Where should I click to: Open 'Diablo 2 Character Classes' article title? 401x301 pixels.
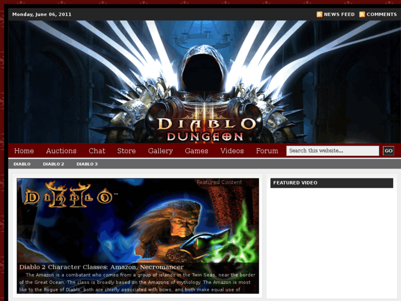pos(101,267)
